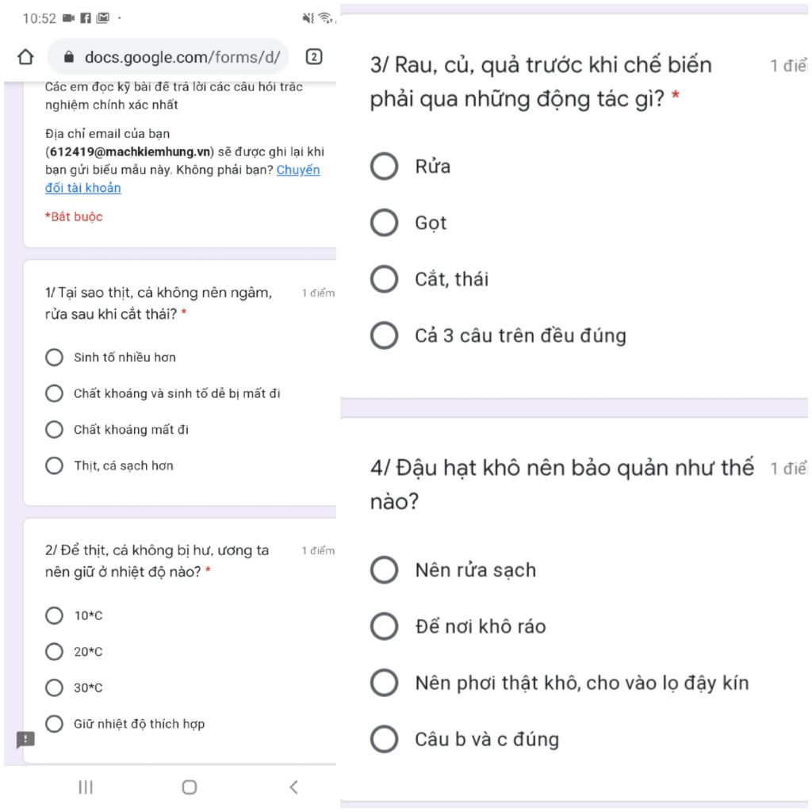Select "Giữ nhiệt độ thích hợp" option
The image size is (812, 812).
54,724
